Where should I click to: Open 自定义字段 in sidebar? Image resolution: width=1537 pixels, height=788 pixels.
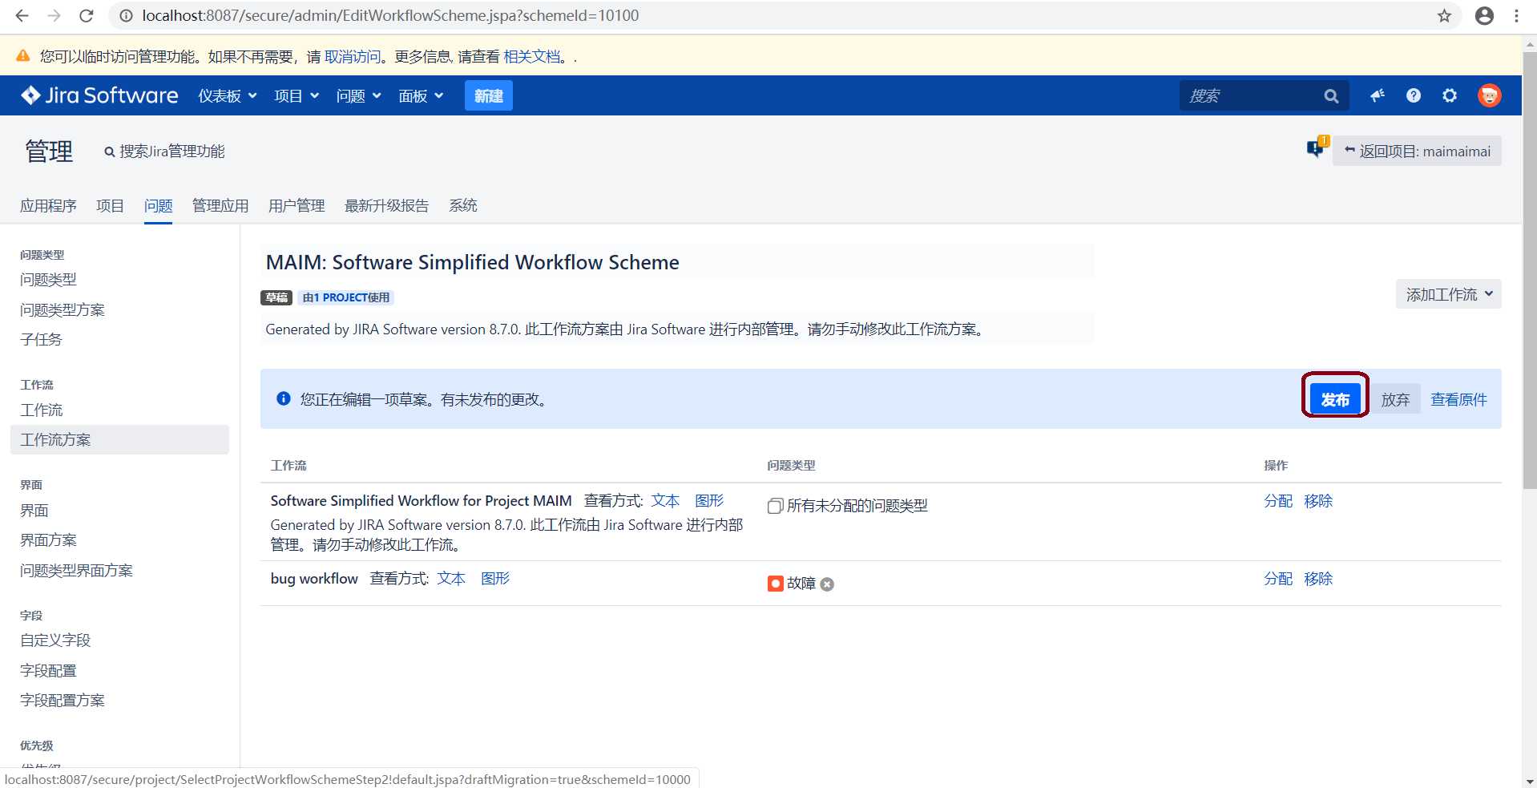(x=55, y=640)
